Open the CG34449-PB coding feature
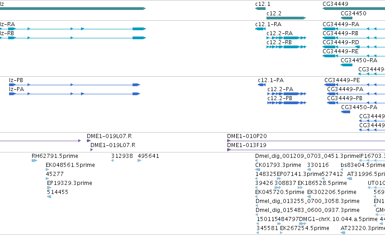Screen dimensions: 385x235 point(356,103)
